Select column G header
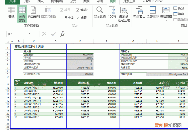Image resolution: width=188 pixels, height=130 pixels. coord(133,41)
